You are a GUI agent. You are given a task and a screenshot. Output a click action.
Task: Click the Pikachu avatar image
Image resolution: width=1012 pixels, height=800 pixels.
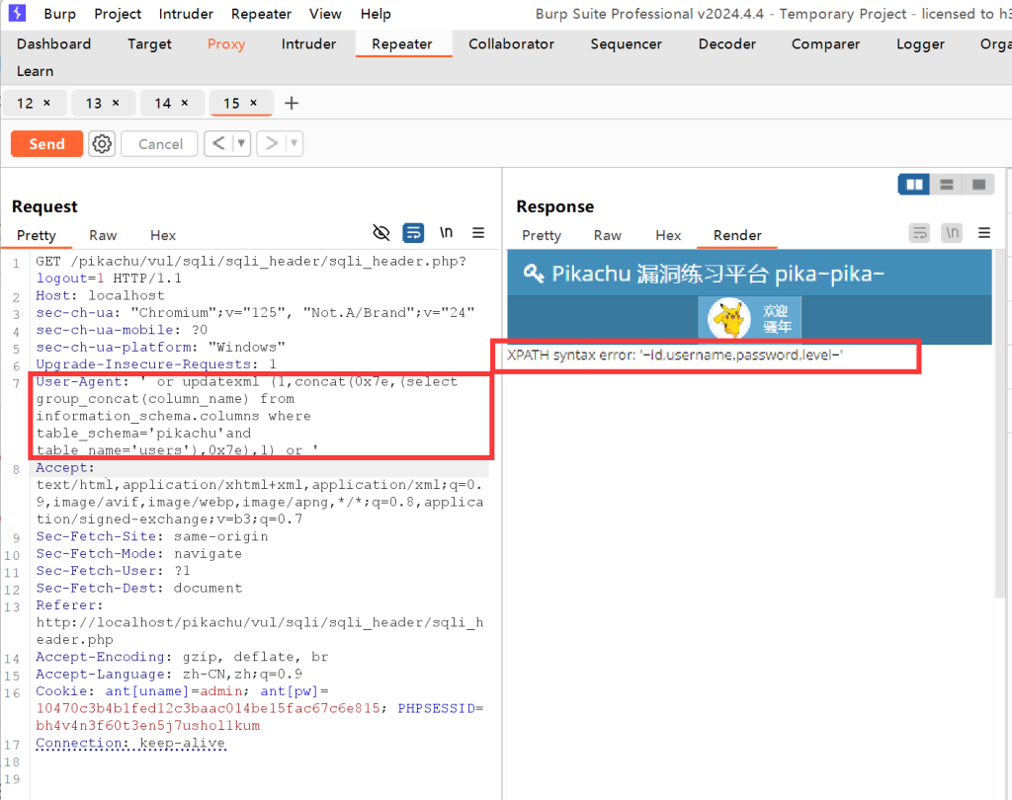(x=729, y=318)
